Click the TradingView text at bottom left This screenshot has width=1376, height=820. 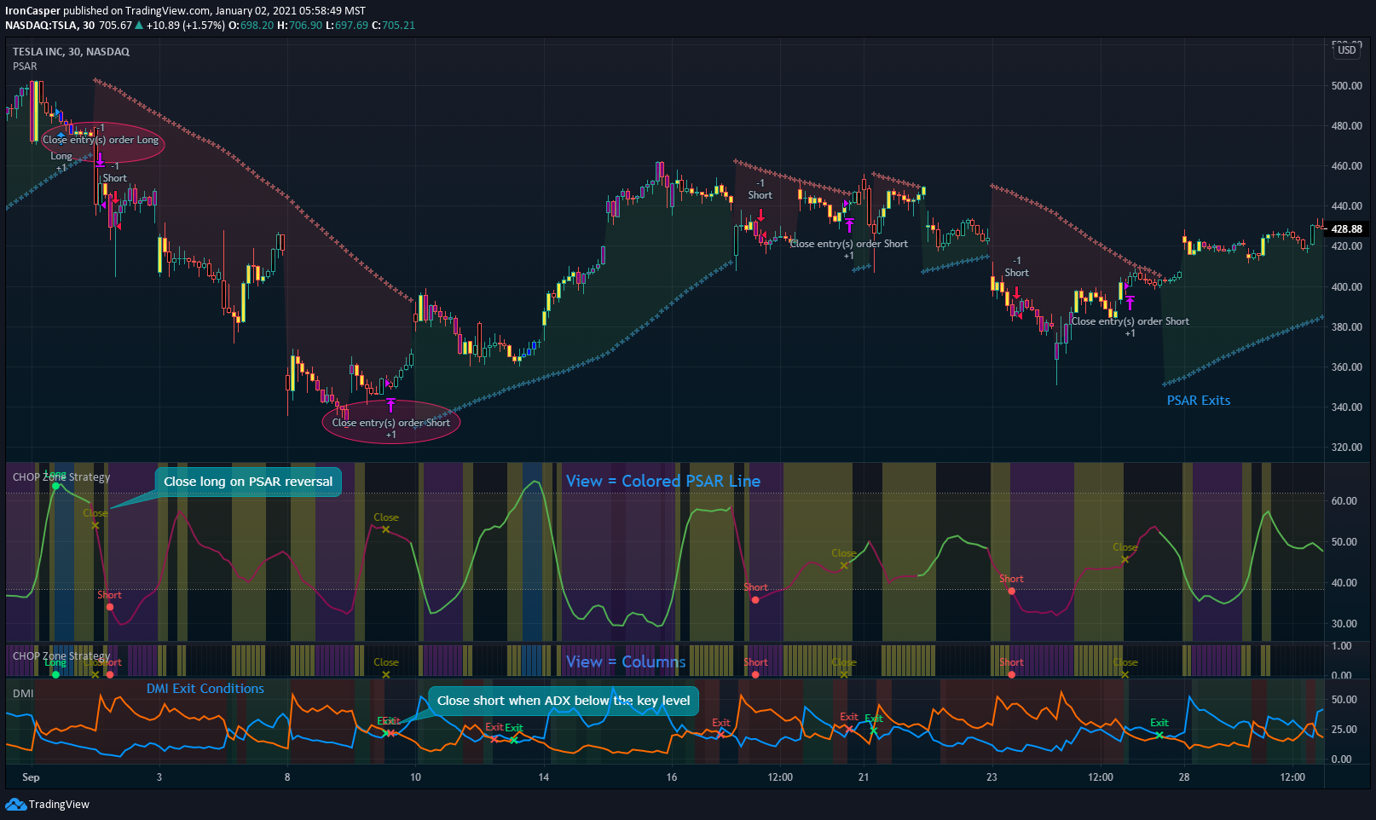[59, 804]
